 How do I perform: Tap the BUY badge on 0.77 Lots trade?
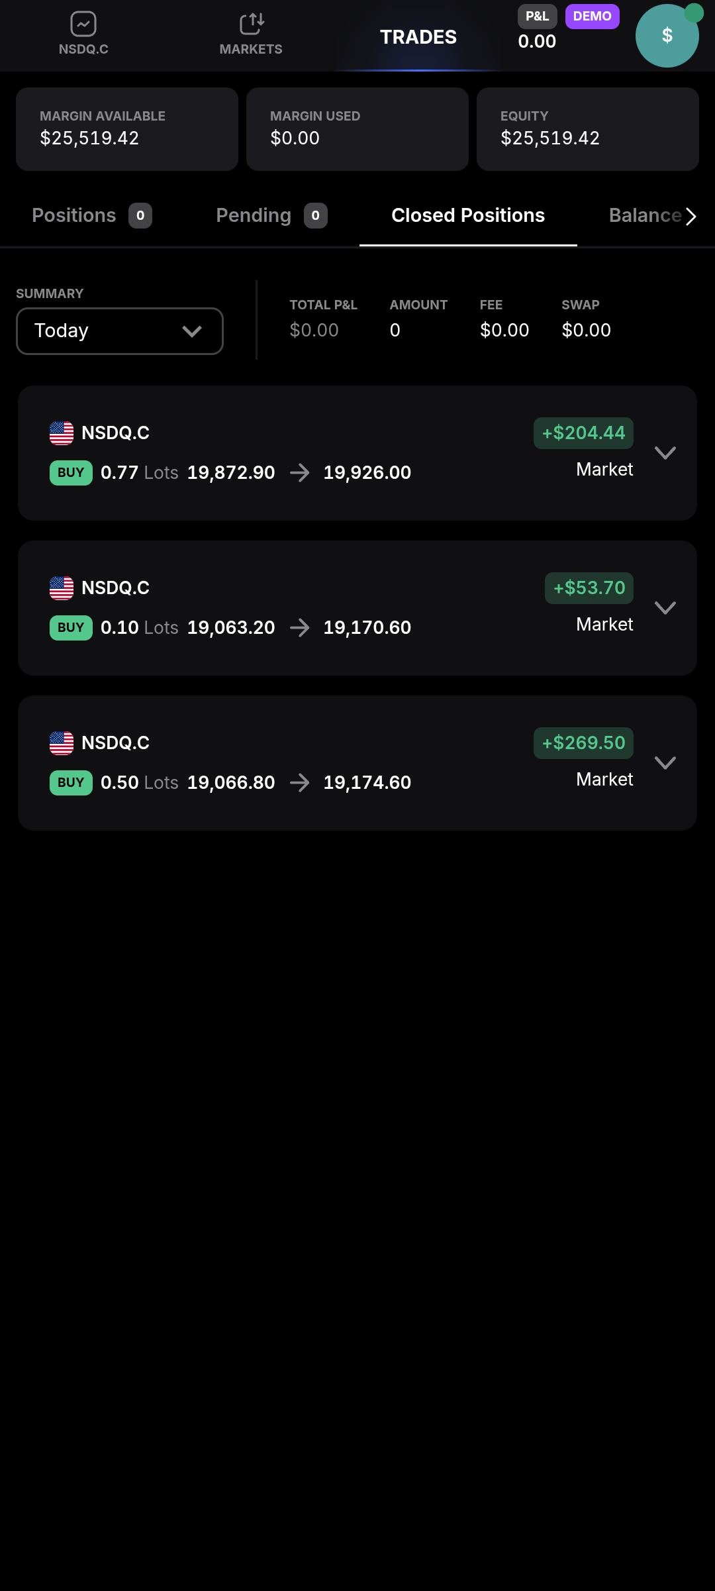(71, 473)
